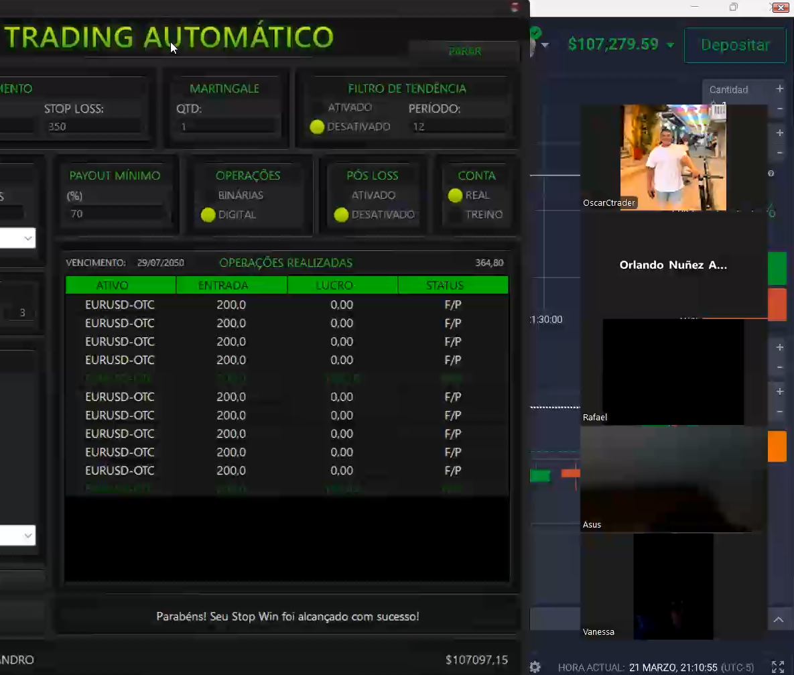
Task: Edit the Martingale QTD field
Action: pyautogui.click(x=227, y=127)
